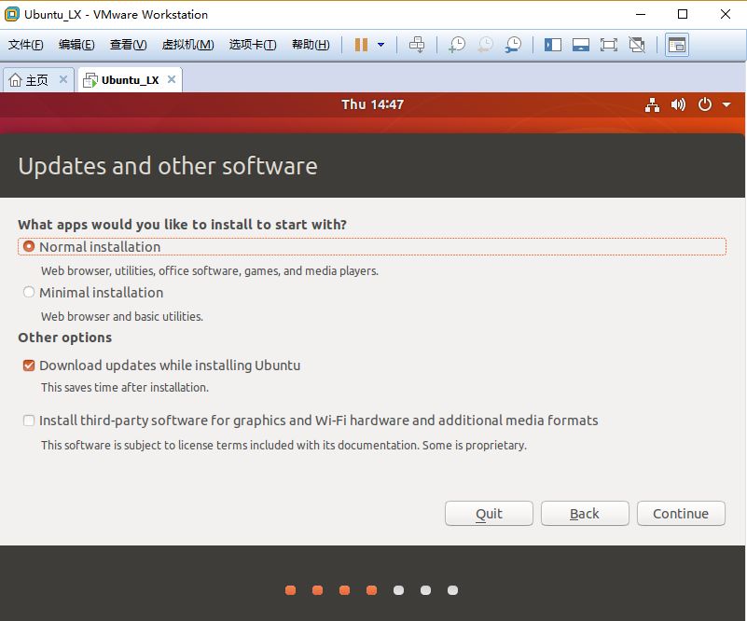Enter full screen mode from the toolbar

[608, 45]
